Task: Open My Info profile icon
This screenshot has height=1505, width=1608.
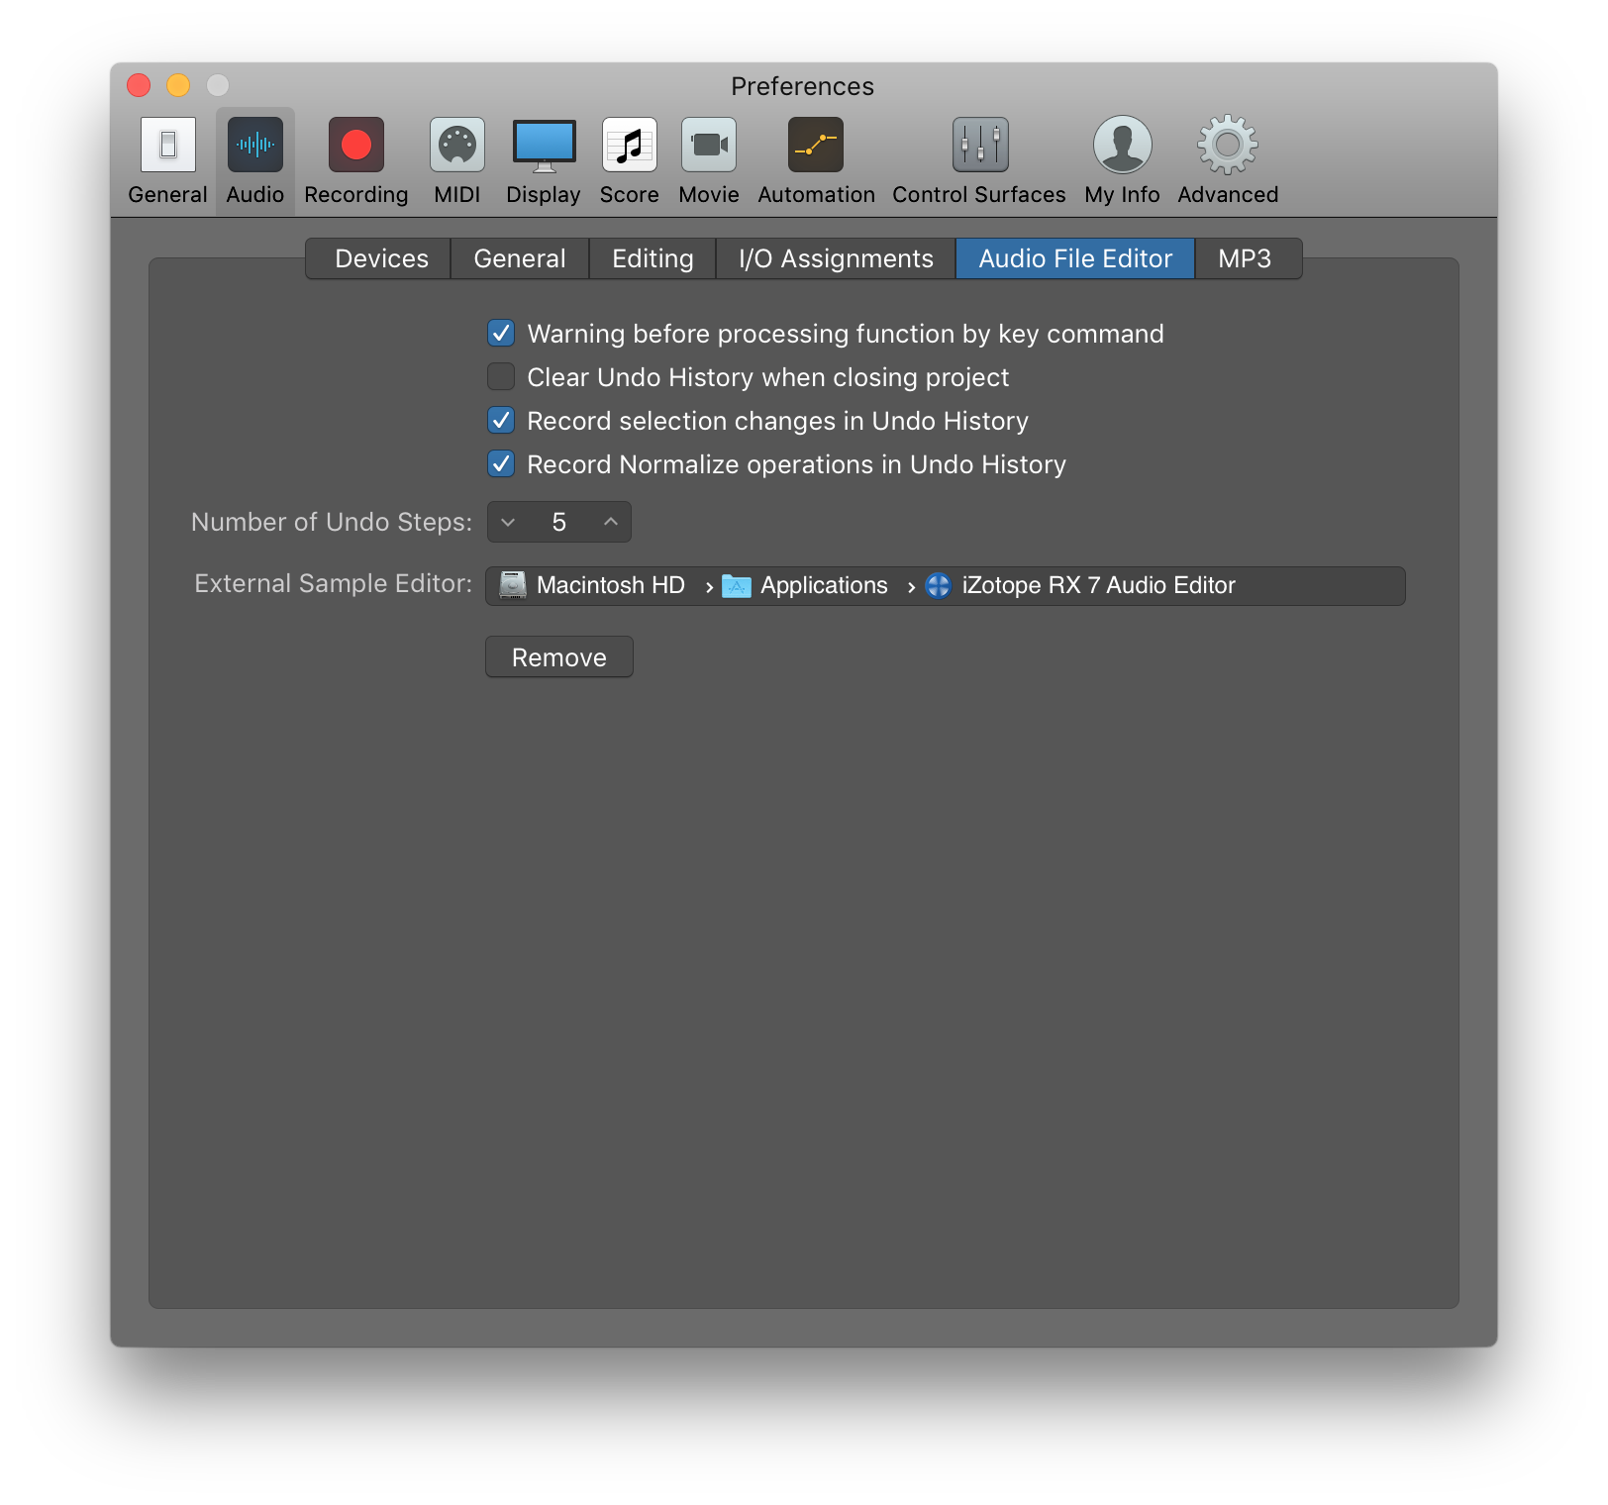Action: tap(1122, 145)
